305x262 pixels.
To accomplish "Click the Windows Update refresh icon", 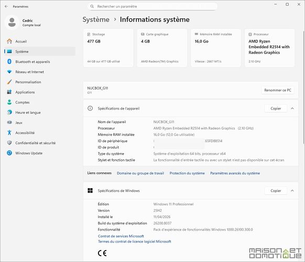I will [x=9, y=153].
